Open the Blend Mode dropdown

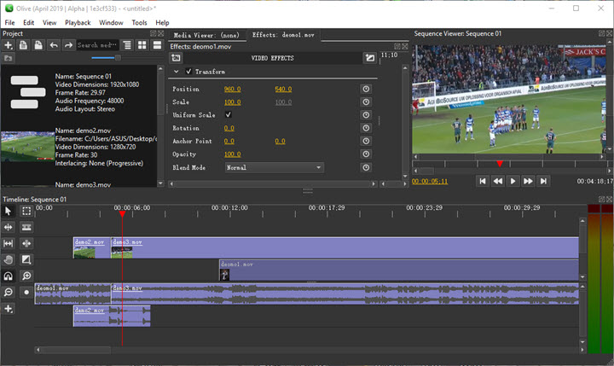(x=273, y=168)
